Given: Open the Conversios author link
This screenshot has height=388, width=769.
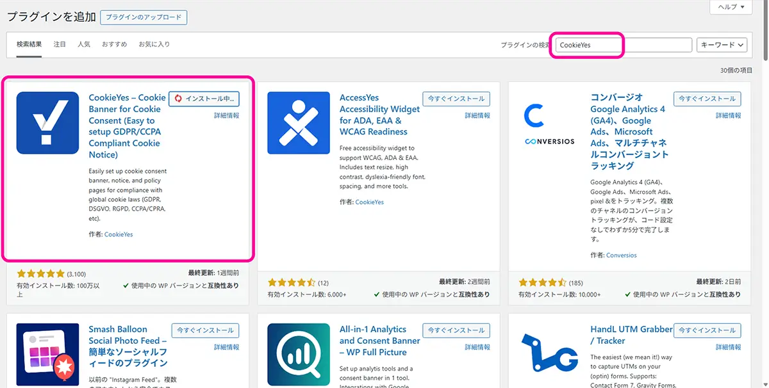Looking at the screenshot, I should (622, 255).
